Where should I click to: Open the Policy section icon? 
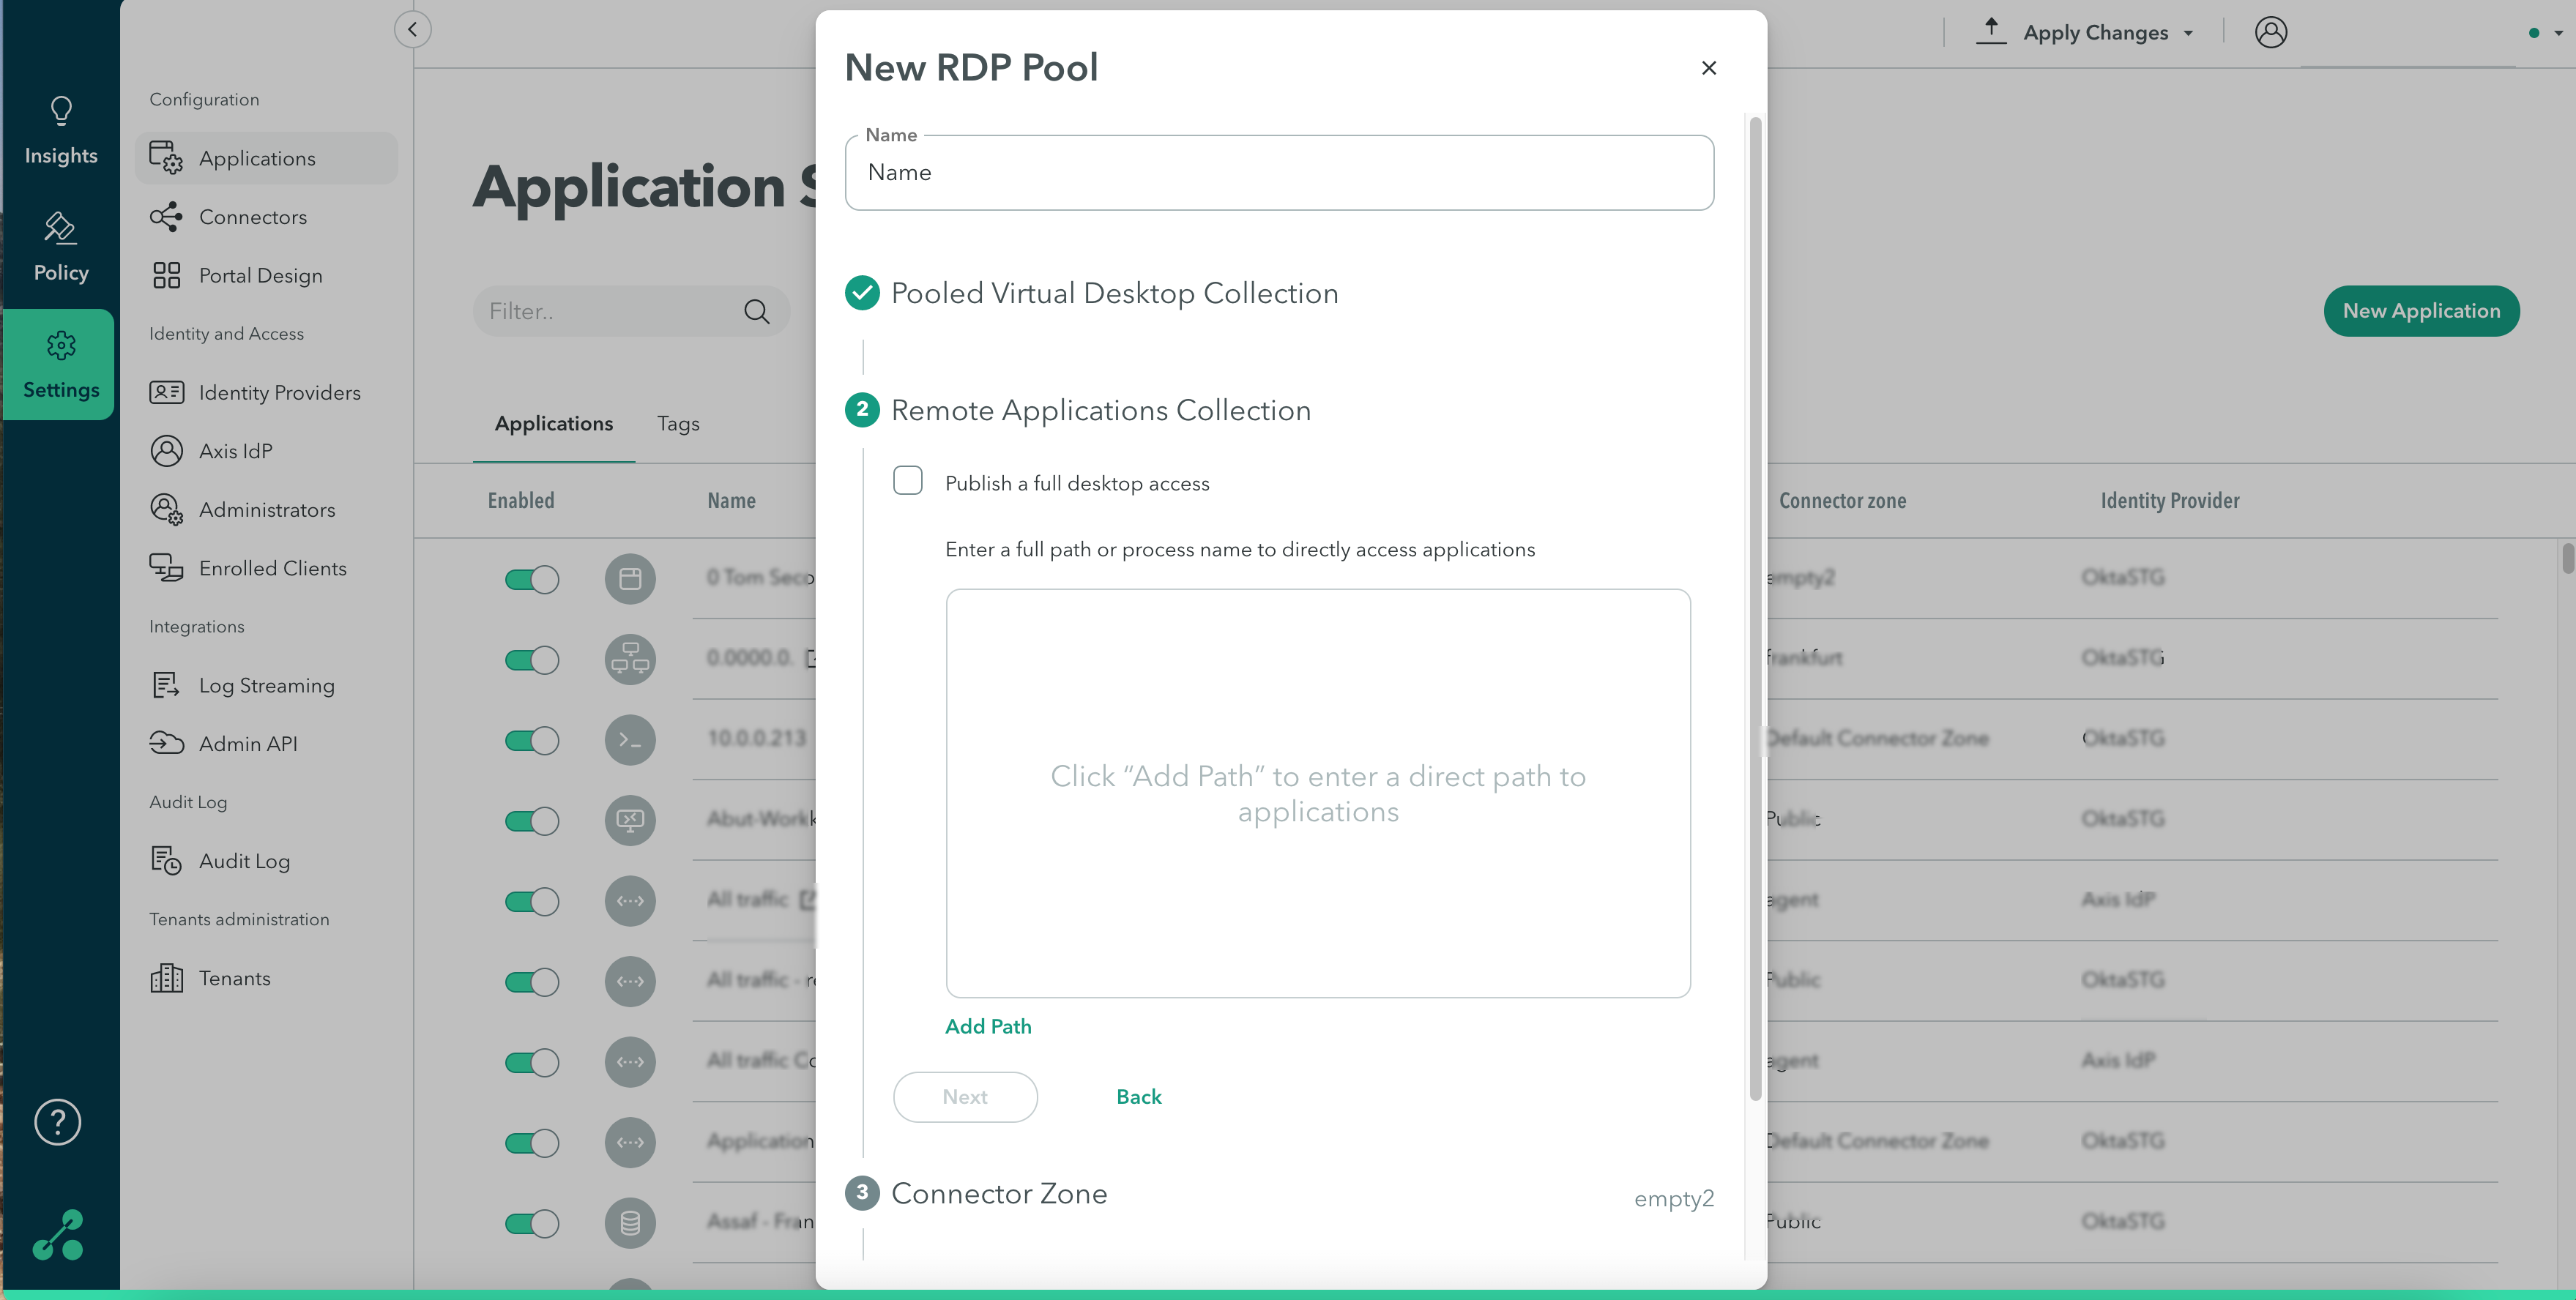click(x=60, y=229)
